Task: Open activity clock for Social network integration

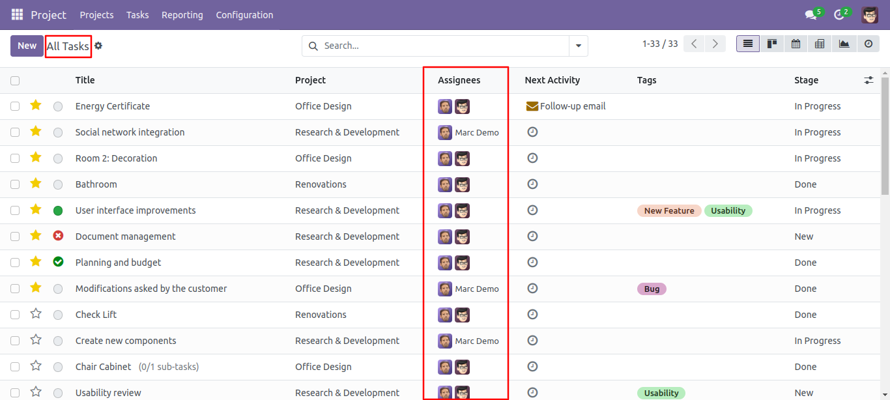Action: pyautogui.click(x=532, y=132)
